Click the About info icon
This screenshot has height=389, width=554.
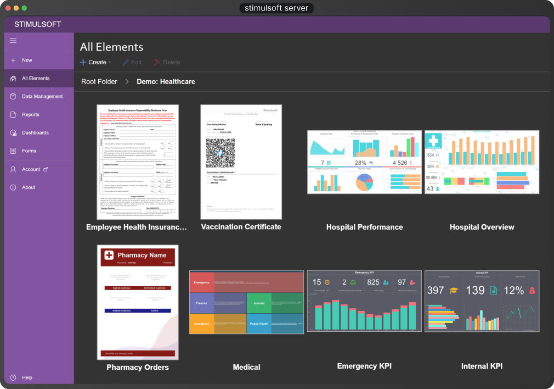[x=13, y=187]
